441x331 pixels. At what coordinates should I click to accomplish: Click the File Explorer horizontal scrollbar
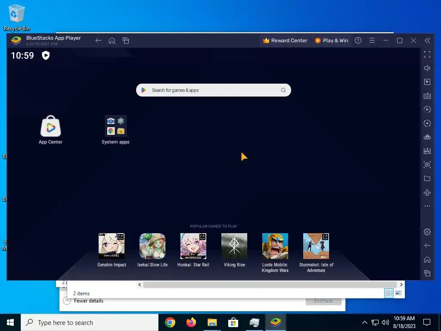click(x=270, y=284)
